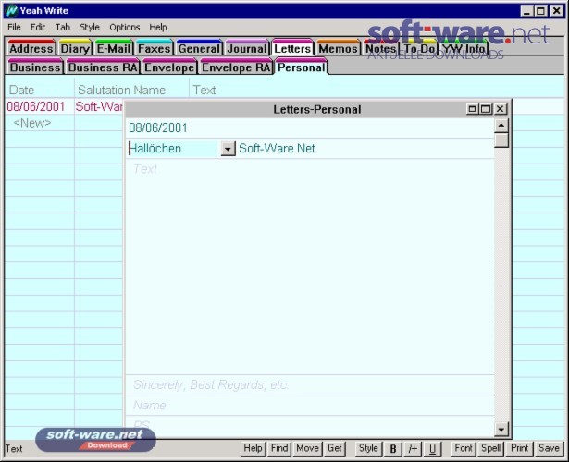Click the scrollbar thumb in Letters-Personal

(x=501, y=140)
